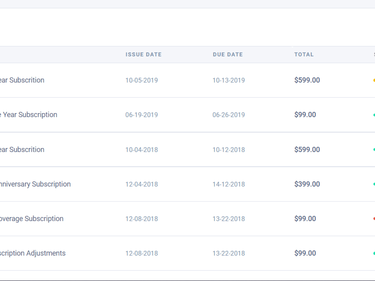The height and width of the screenshot is (281, 375).
Task: Select the $99.00 total dated 06-19-2019
Action: (x=305, y=115)
